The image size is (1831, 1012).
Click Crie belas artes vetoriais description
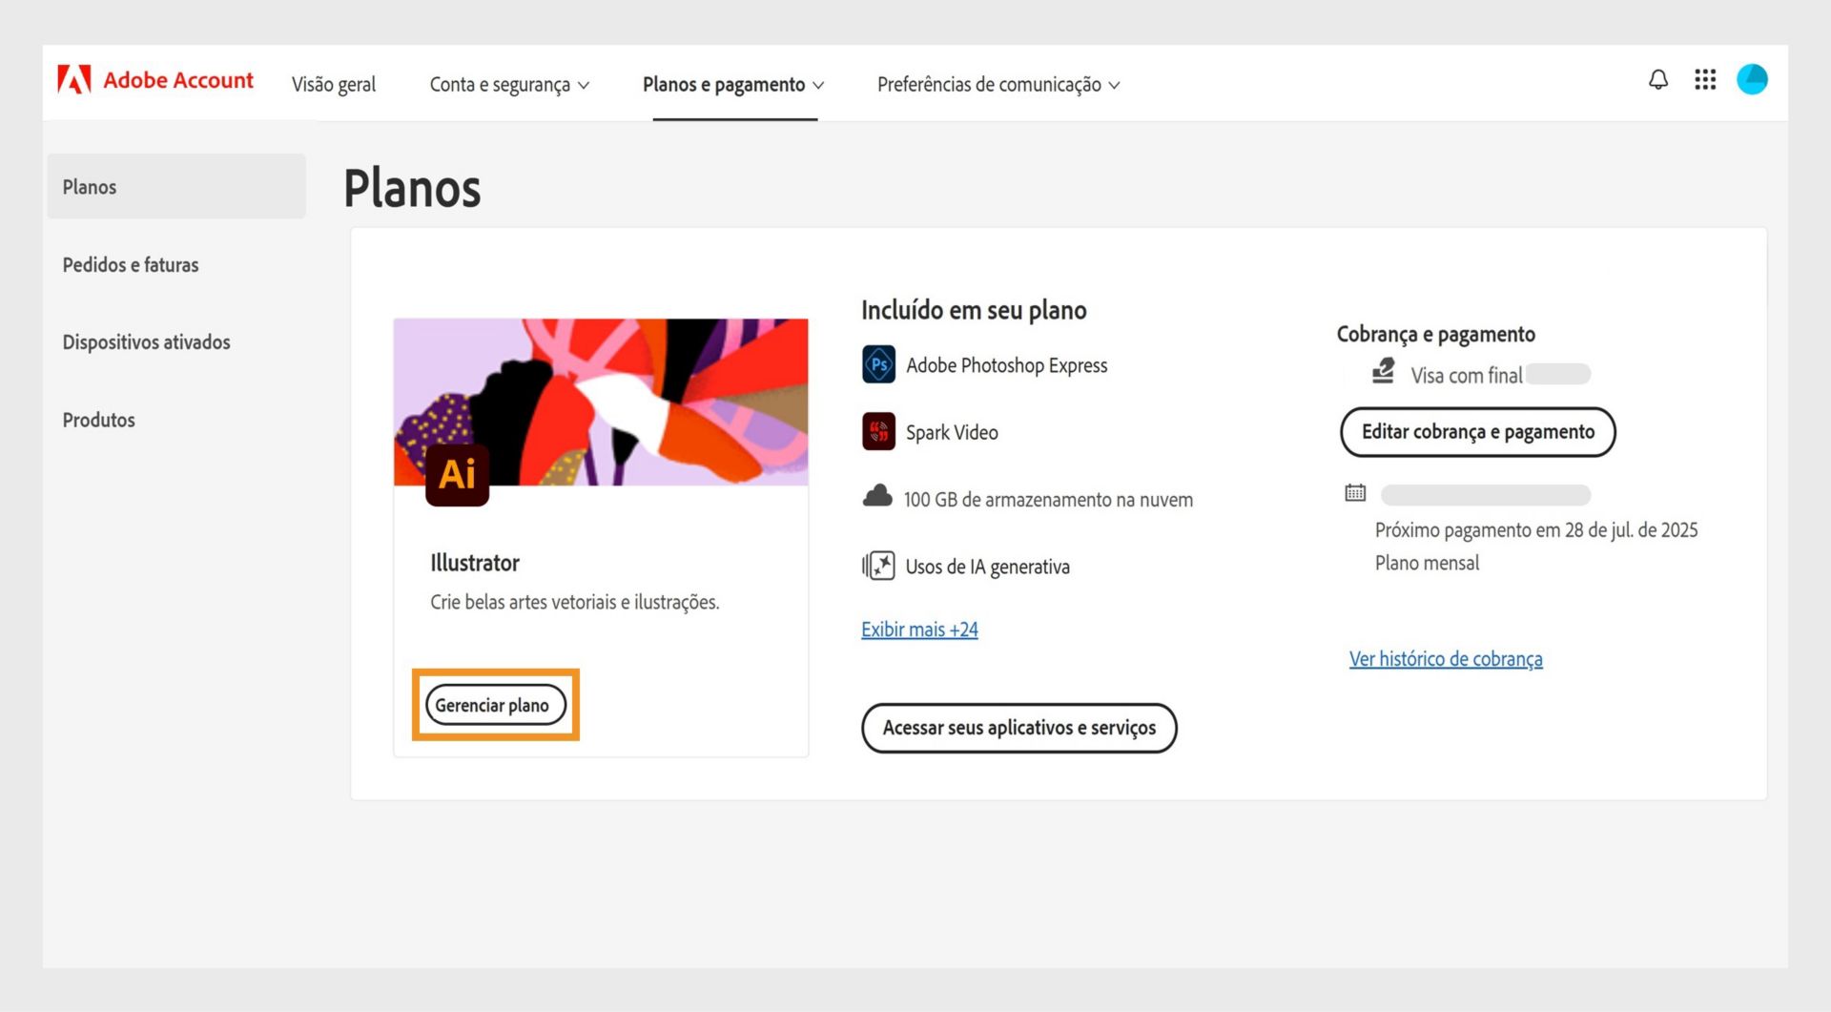point(574,602)
